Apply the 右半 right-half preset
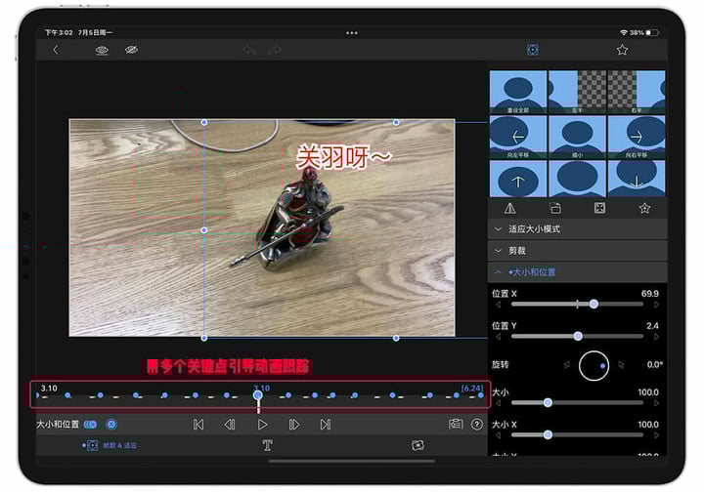This screenshot has height=492, width=704. pos(637,92)
